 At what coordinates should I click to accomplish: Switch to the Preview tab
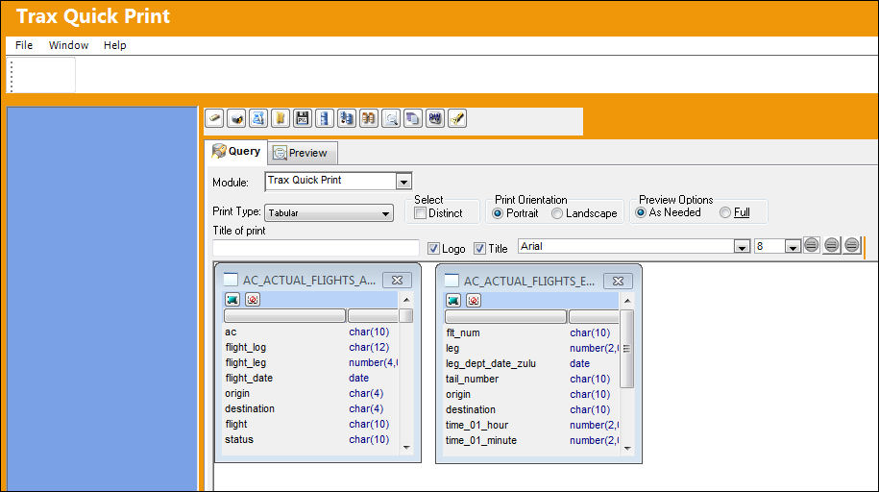tap(302, 153)
